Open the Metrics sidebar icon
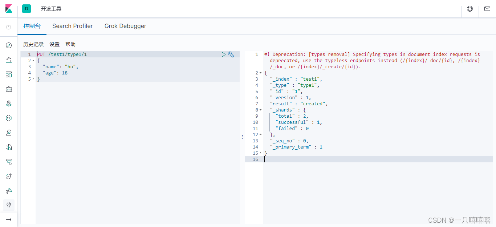Image resolution: width=496 pixels, height=227 pixels. pyautogui.click(x=9, y=133)
